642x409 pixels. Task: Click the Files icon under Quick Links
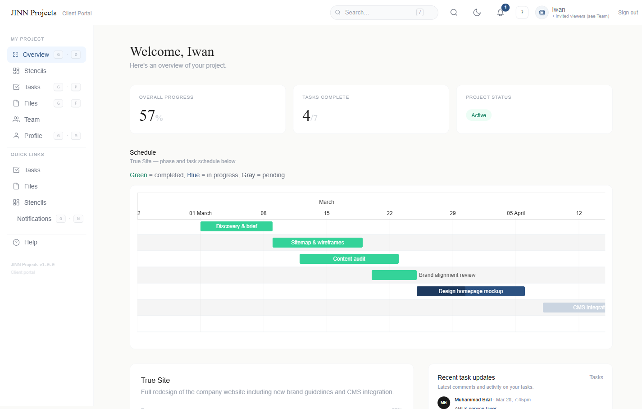(x=16, y=186)
